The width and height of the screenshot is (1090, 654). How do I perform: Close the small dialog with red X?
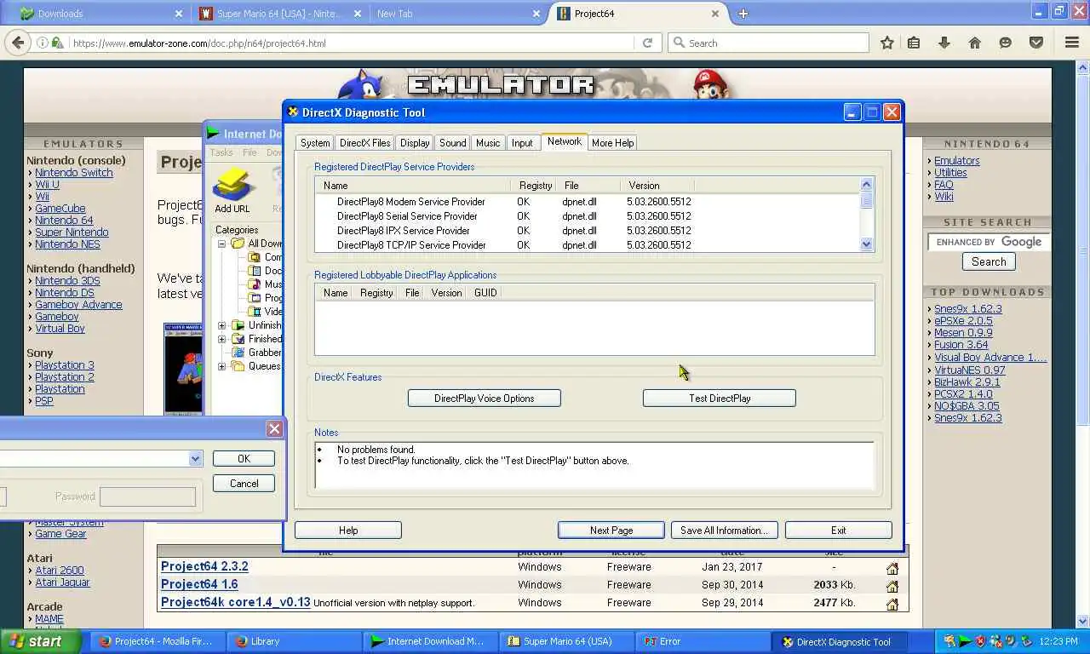[274, 429]
